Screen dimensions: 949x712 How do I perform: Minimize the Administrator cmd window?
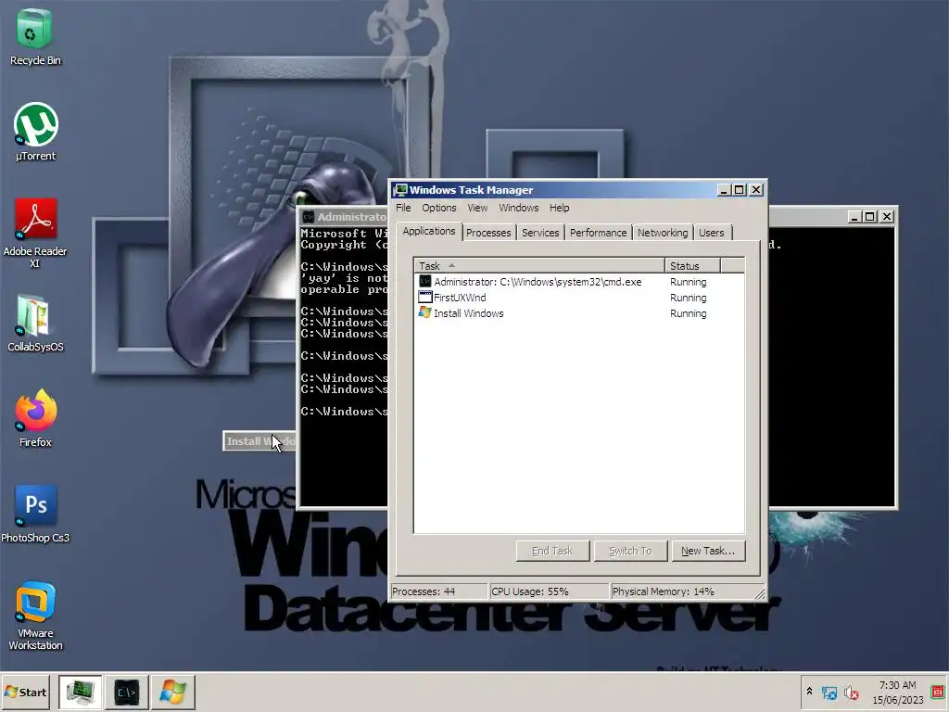tap(854, 217)
